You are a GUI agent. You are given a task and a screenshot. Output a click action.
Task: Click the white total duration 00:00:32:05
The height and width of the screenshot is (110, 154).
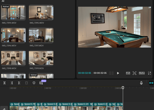pyautogui.click(x=100, y=73)
